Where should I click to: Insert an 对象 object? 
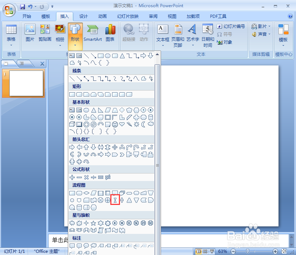(x=224, y=42)
